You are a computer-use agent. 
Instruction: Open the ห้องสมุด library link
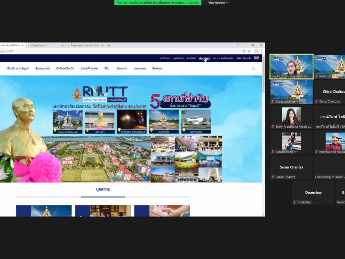click(204, 58)
